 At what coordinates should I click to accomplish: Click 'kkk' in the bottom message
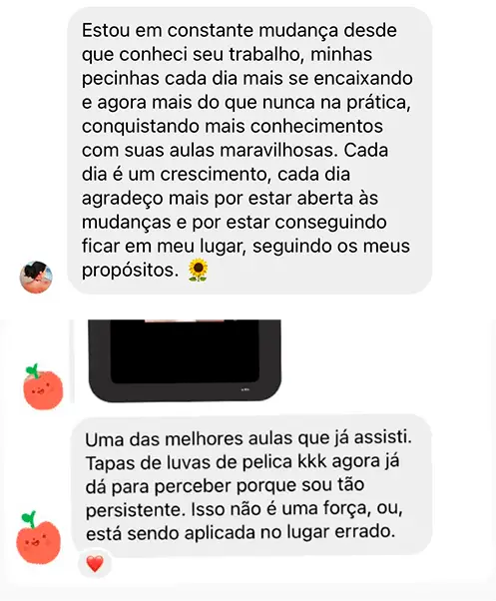311,461
